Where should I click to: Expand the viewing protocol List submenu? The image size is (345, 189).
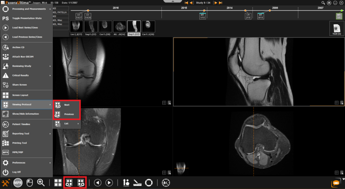(x=67, y=124)
